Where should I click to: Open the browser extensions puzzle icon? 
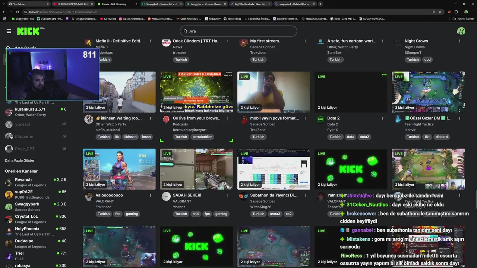coord(456,12)
